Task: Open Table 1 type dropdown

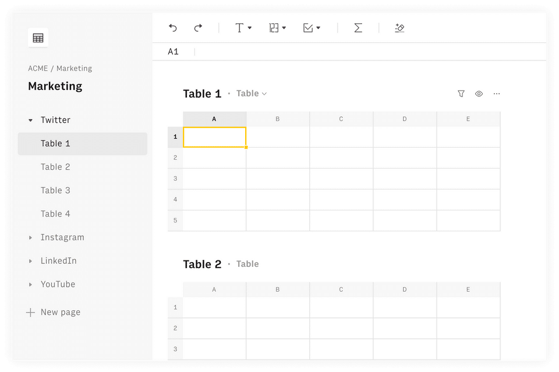Action: 252,94
